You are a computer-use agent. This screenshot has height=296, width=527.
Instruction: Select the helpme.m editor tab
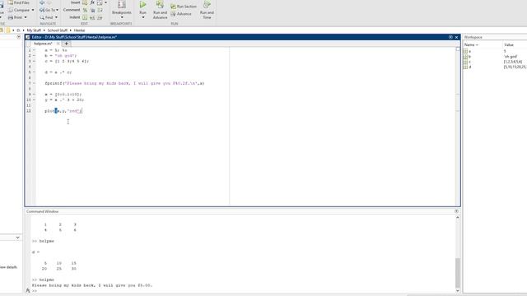coord(43,44)
